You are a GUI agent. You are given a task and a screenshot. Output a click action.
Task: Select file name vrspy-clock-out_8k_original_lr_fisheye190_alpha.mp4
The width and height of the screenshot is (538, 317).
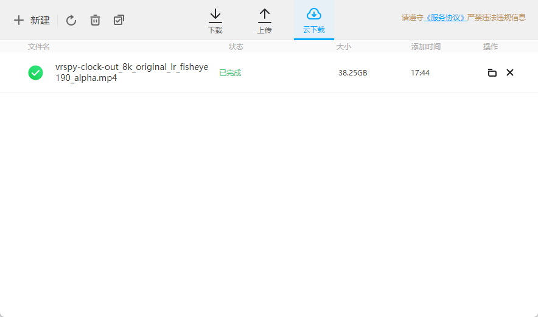pyautogui.click(x=131, y=72)
